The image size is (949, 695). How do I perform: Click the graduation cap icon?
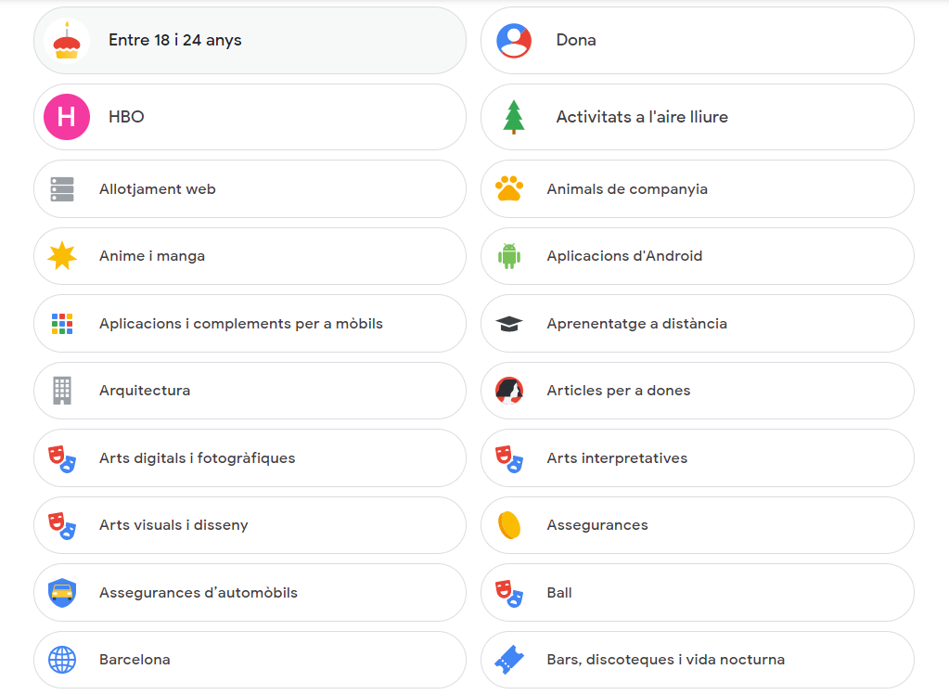coord(508,324)
